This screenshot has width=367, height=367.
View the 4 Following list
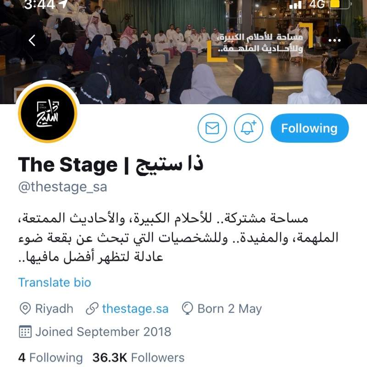(x=50, y=358)
